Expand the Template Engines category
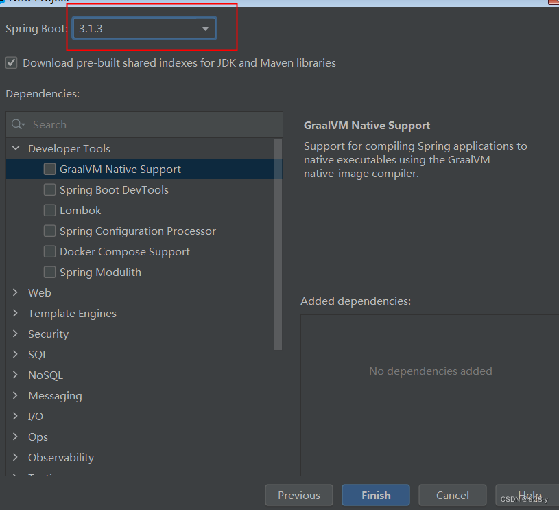Viewport: 559px width, 510px height. point(15,314)
